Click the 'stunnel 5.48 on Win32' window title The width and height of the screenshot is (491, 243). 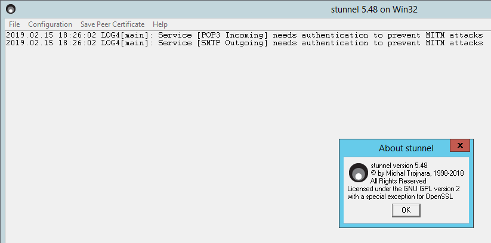pyautogui.click(x=374, y=10)
